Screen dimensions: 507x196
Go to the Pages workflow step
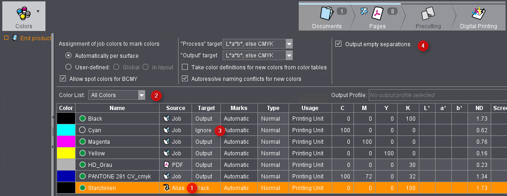click(x=378, y=18)
